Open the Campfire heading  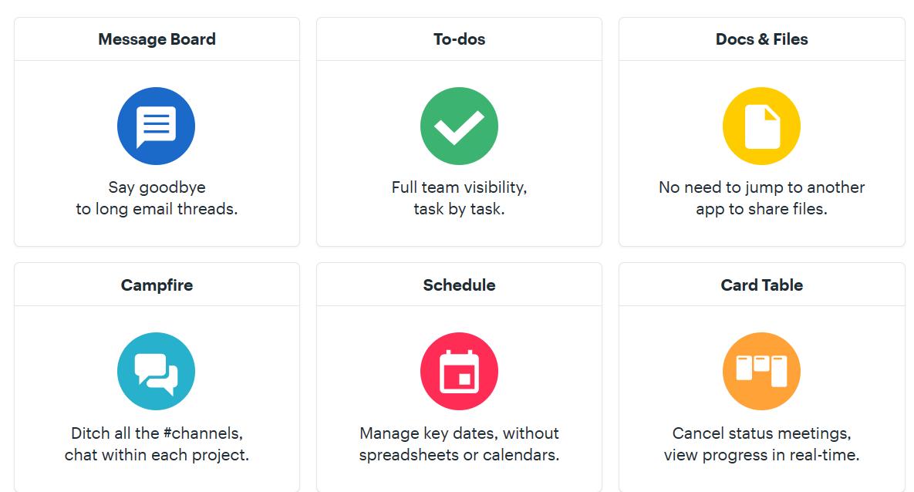pyautogui.click(x=157, y=285)
